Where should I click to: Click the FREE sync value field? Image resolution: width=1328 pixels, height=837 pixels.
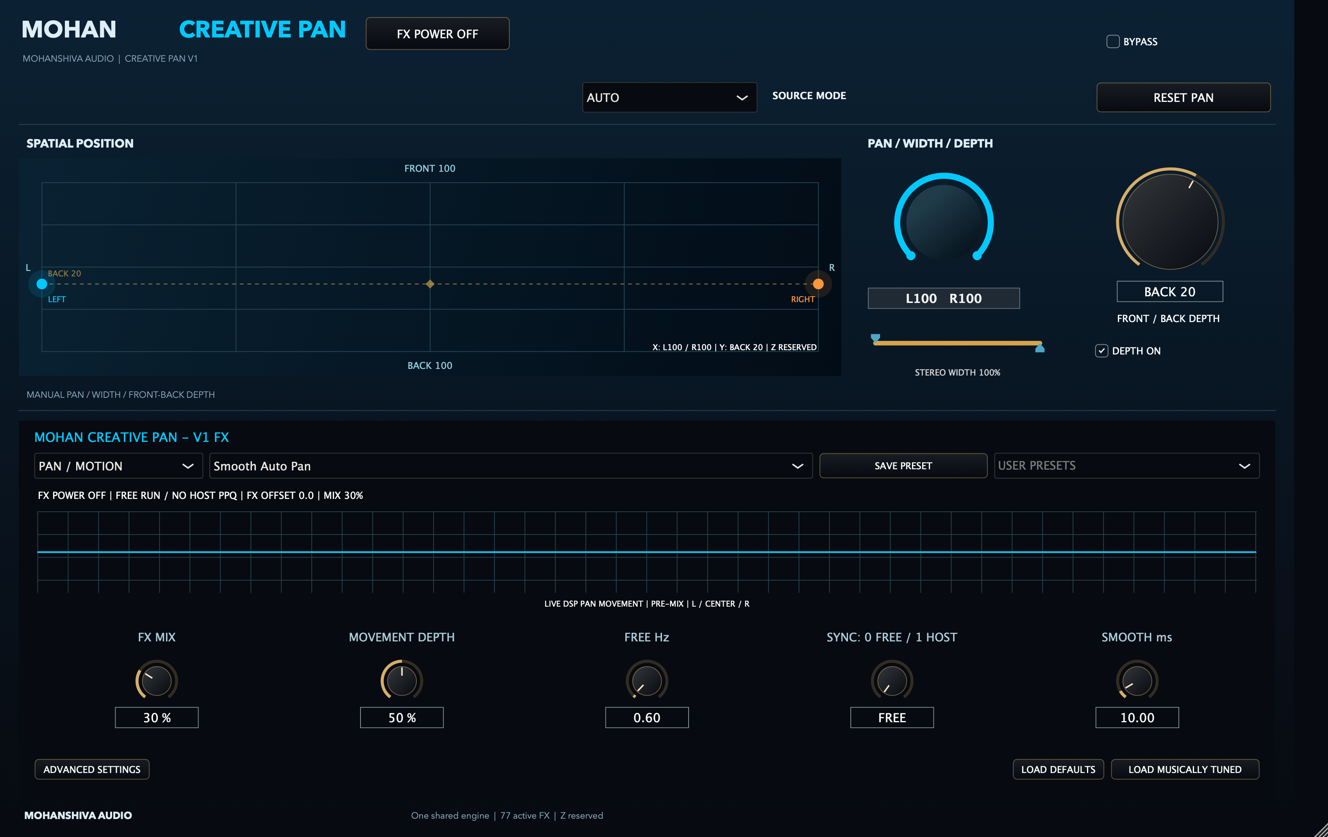pyautogui.click(x=892, y=718)
